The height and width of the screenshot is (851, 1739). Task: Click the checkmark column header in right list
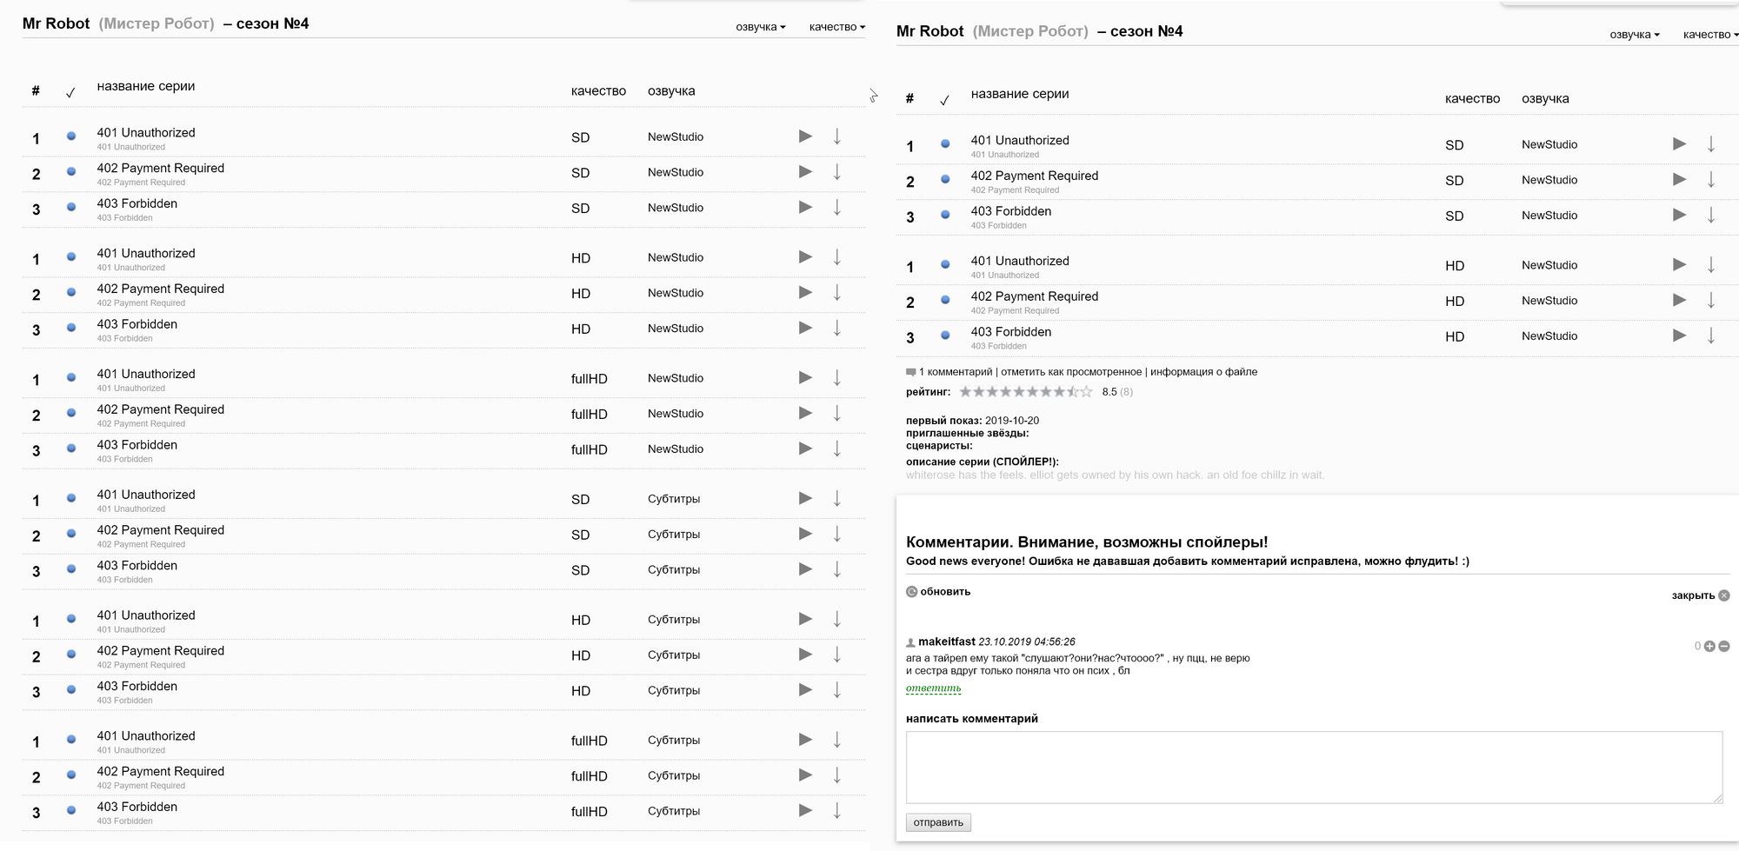coord(944,100)
